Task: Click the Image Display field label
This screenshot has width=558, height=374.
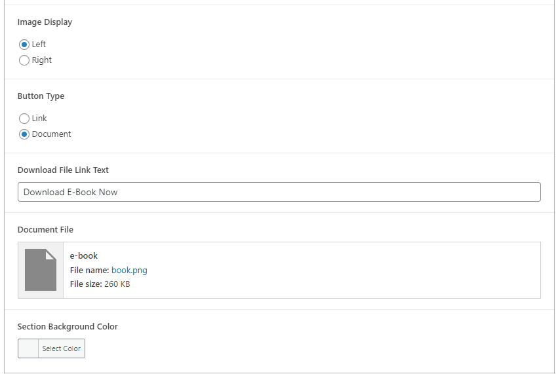Action: click(45, 22)
